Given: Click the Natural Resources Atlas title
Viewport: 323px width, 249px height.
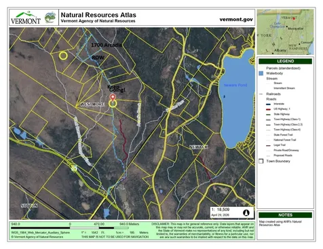Looking at the screenshot, I should pos(98,15).
